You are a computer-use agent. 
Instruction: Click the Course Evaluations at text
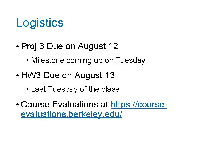pyautogui.click(x=64, y=104)
